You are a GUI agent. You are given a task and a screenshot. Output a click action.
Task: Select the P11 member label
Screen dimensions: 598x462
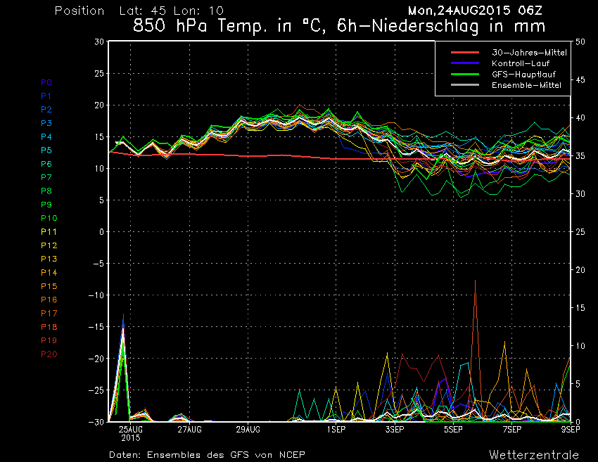[49, 232]
